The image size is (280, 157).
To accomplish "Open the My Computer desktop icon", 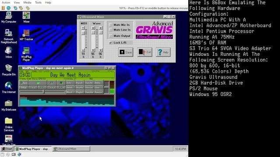I will [9, 17].
